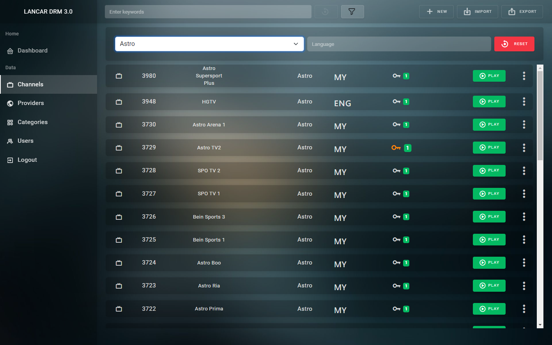Open the three-dot menu for Astro Boo
The width and height of the screenshot is (552, 345).
524,263
